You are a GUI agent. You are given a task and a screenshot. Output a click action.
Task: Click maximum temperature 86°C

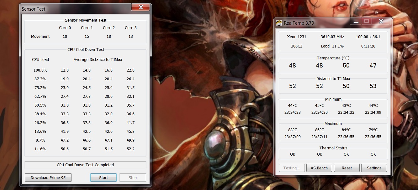[x=320, y=130]
